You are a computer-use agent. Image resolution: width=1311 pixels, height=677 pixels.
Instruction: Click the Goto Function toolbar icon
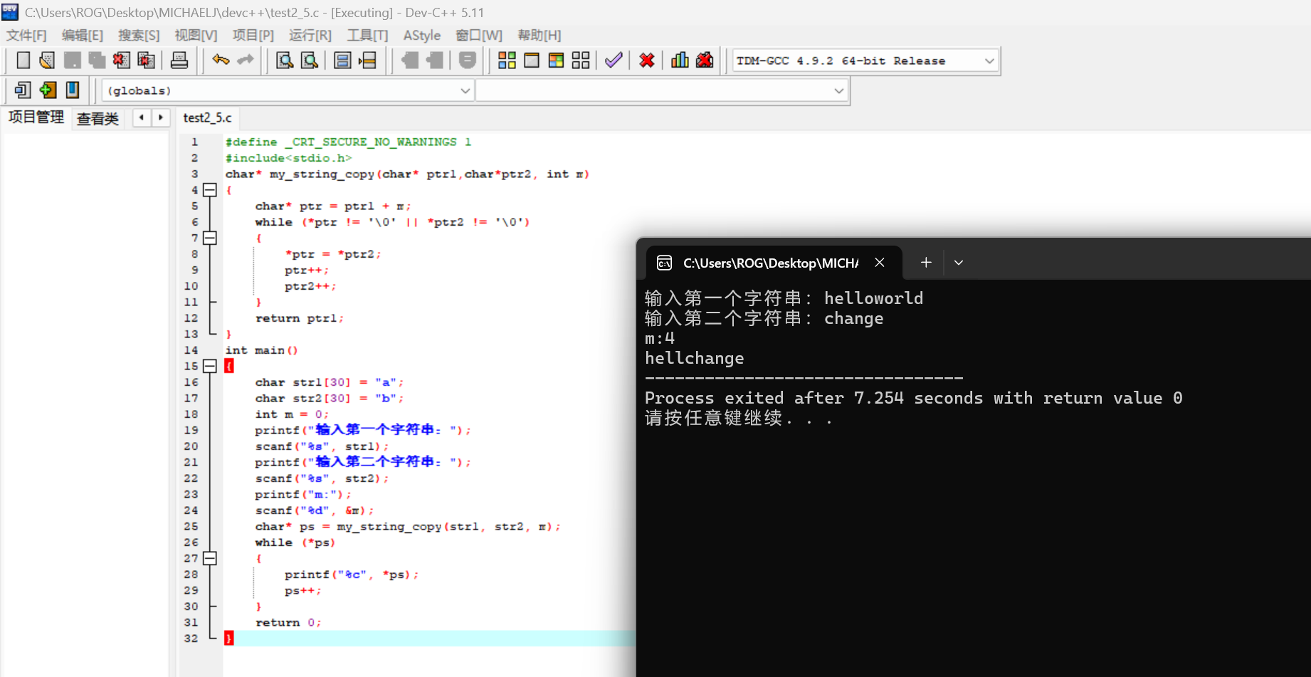tap(342, 61)
